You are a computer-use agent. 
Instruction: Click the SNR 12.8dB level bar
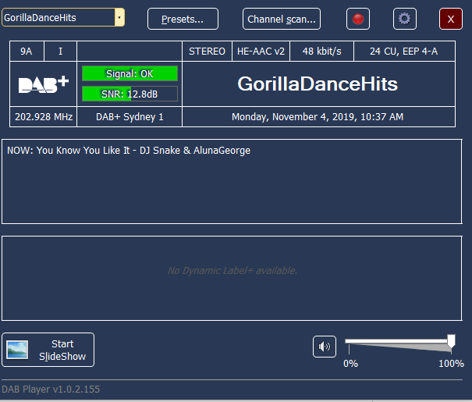(130, 94)
